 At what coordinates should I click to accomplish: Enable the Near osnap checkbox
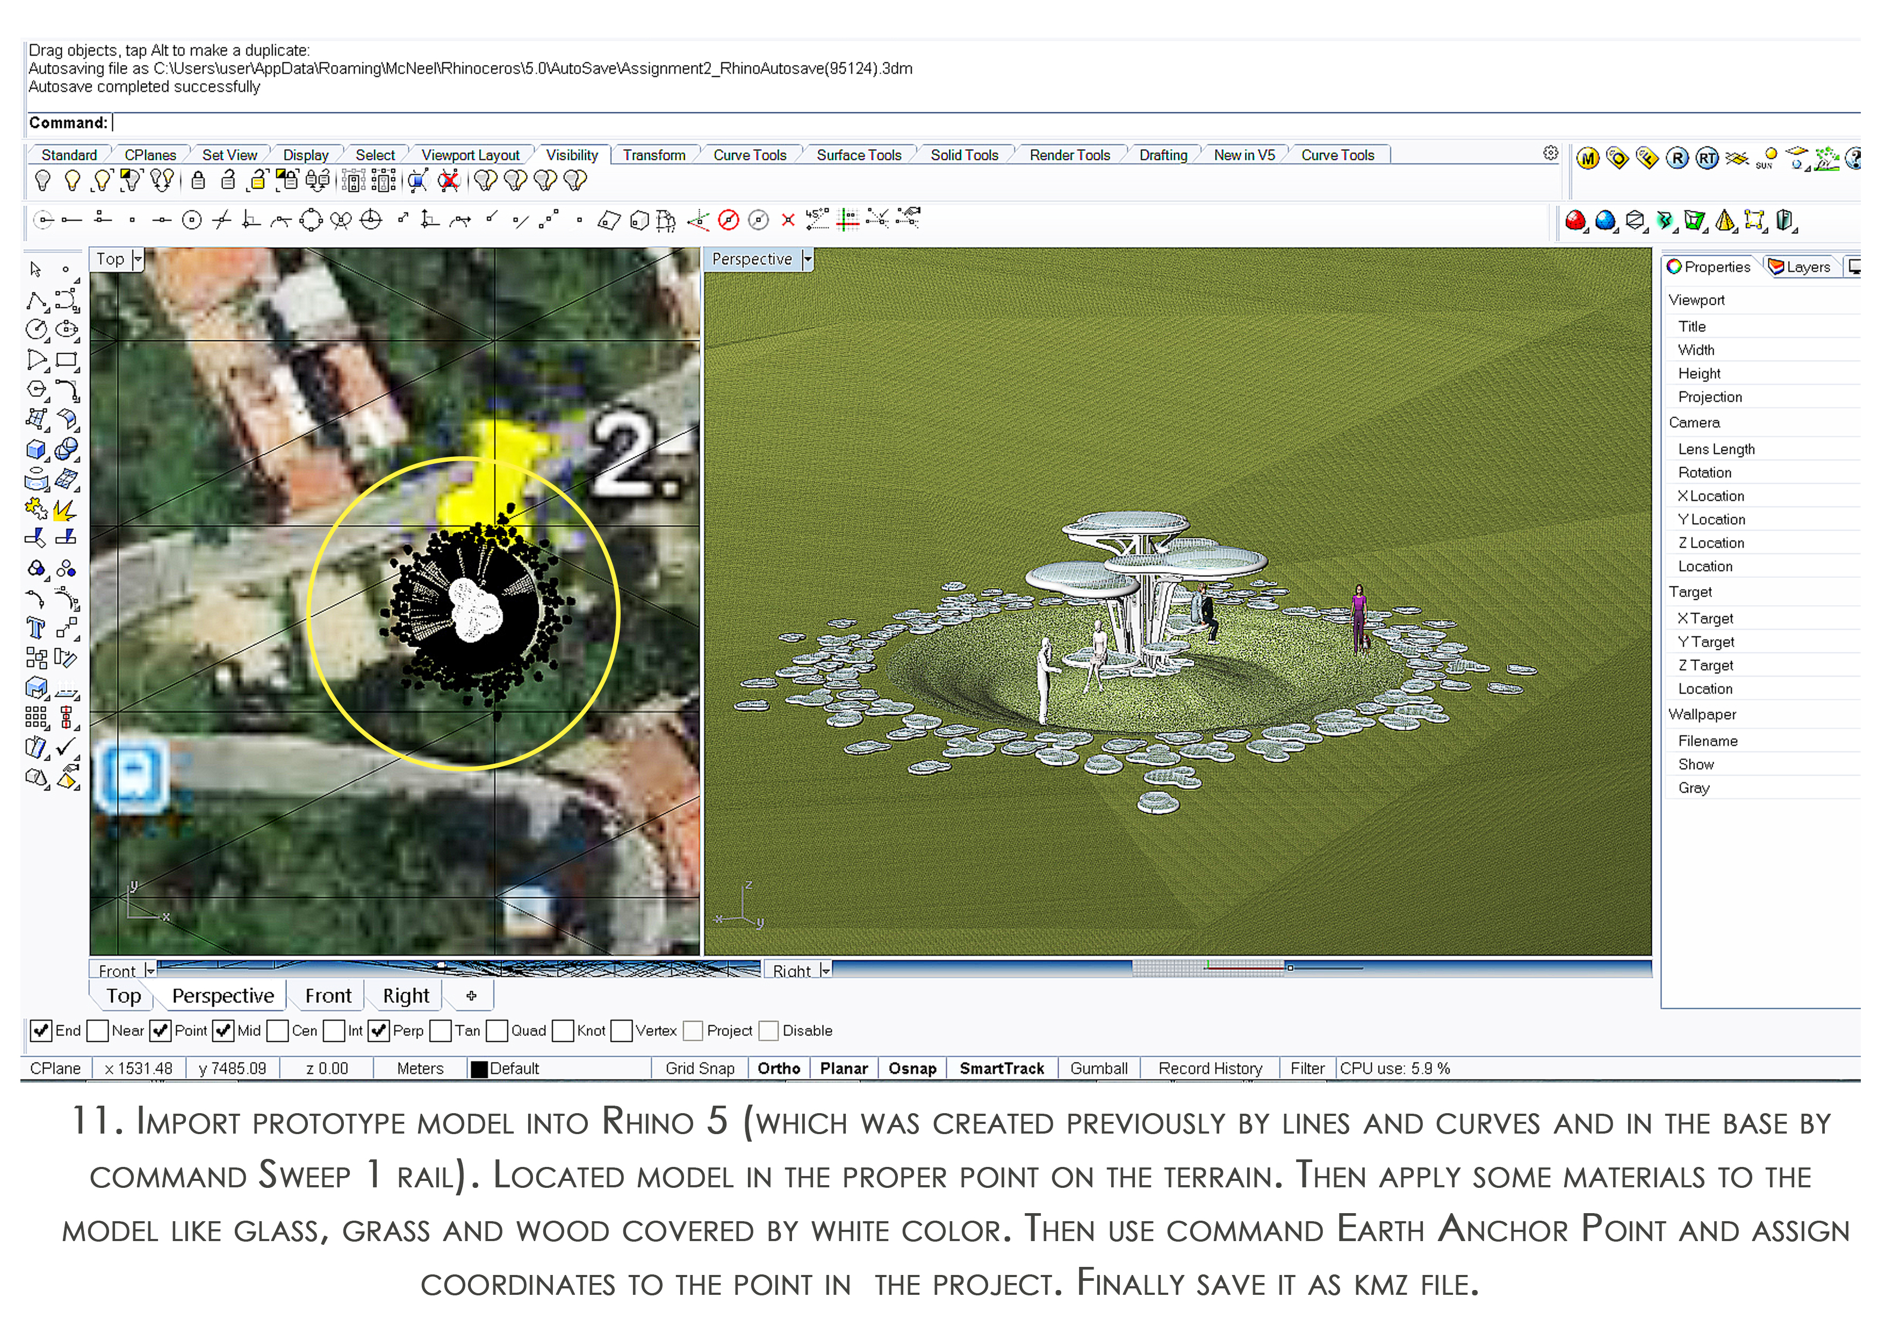[x=98, y=1031]
